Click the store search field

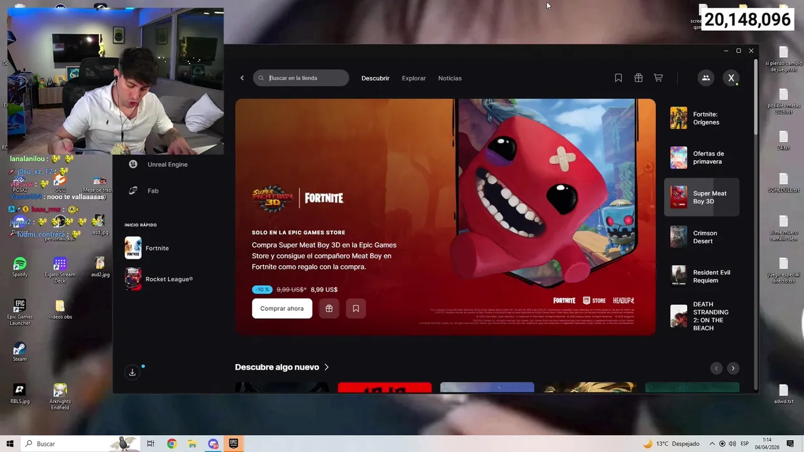[301, 78]
